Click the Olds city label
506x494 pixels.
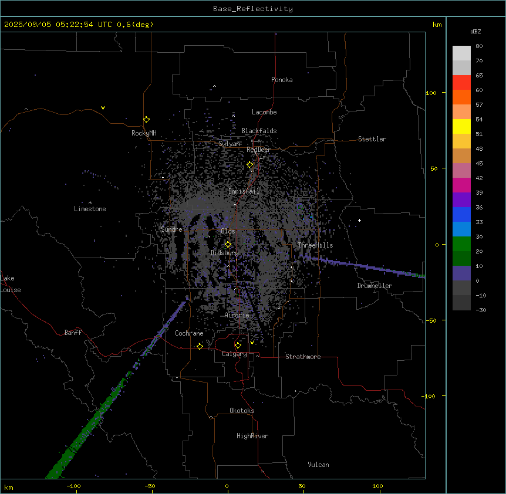pos(228,231)
